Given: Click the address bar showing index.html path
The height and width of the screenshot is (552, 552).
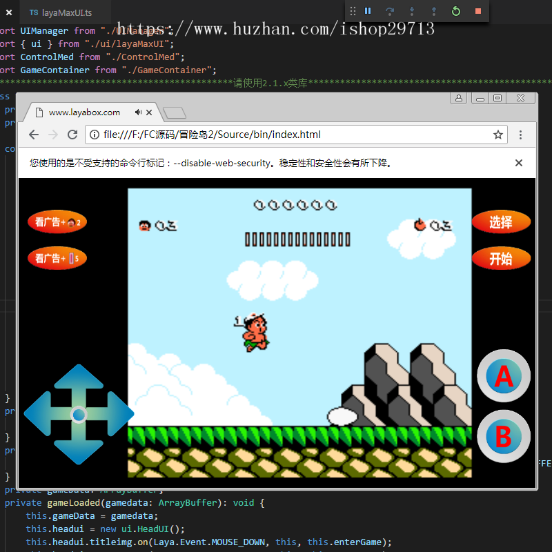Looking at the screenshot, I should pos(276,135).
